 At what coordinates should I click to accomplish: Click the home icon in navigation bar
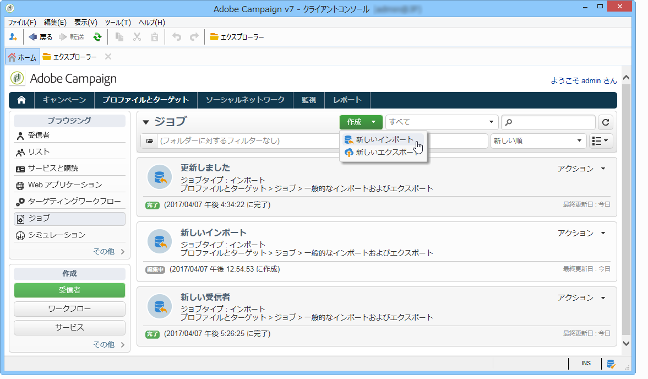click(x=21, y=100)
